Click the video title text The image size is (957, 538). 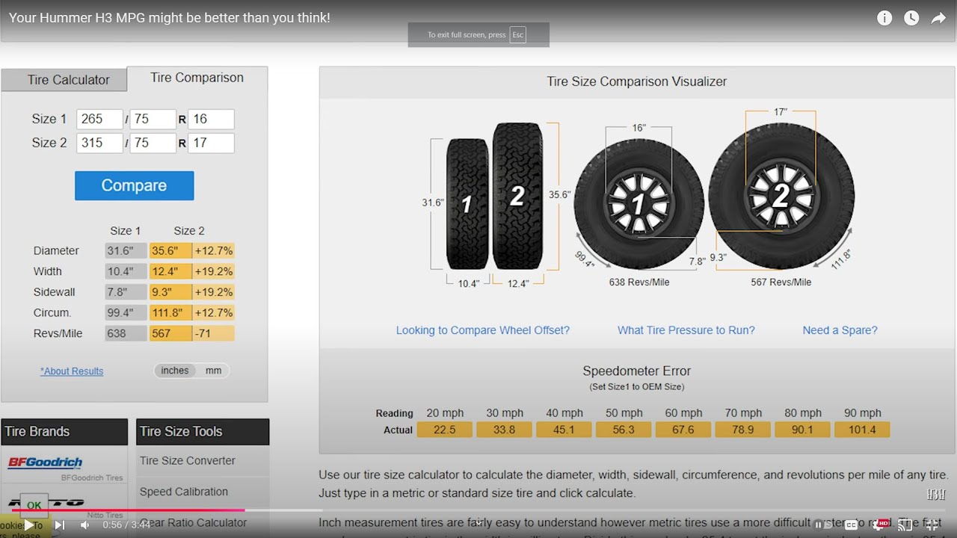pos(169,18)
